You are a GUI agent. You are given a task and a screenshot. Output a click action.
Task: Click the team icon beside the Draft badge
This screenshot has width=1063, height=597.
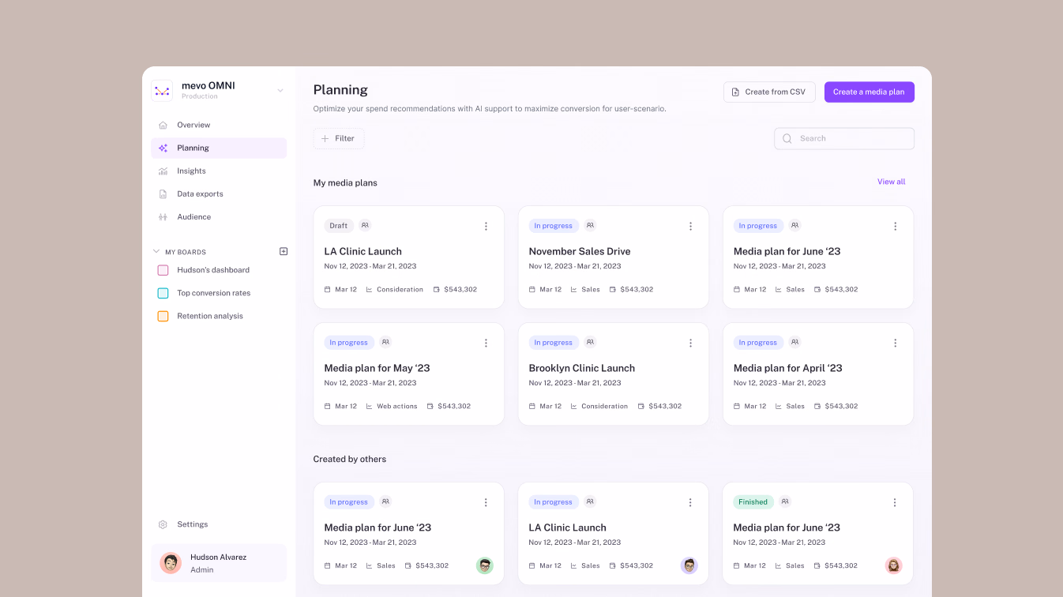pyautogui.click(x=365, y=225)
